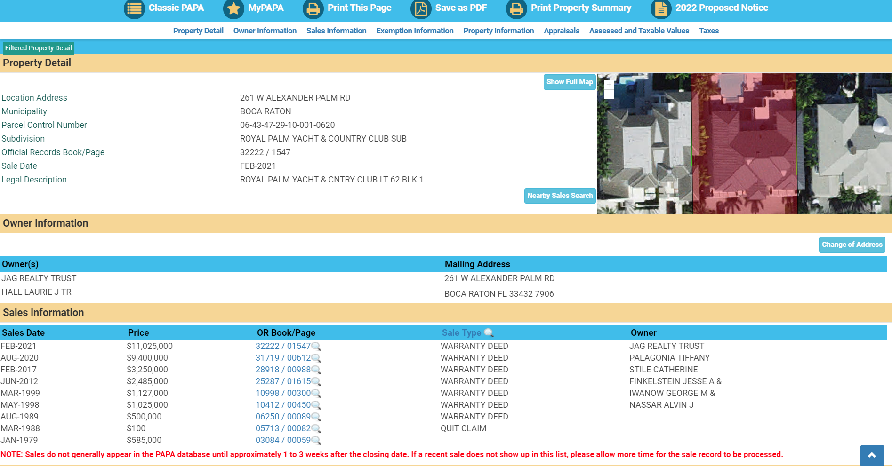The width and height of the screenshot is (892, 466).
Task: Click magnifier next to 25287 / 01615
Action: pos(316,382)
